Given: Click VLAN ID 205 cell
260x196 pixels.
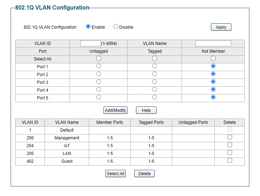Looking at the screenshot, I should [x=30, y=154].
